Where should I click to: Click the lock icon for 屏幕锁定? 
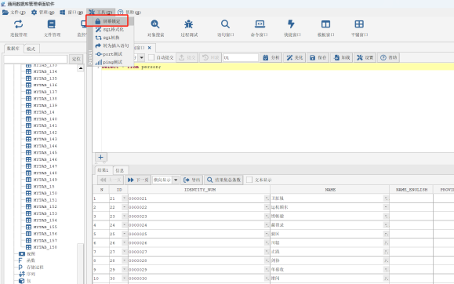click(x=98, y=21)
